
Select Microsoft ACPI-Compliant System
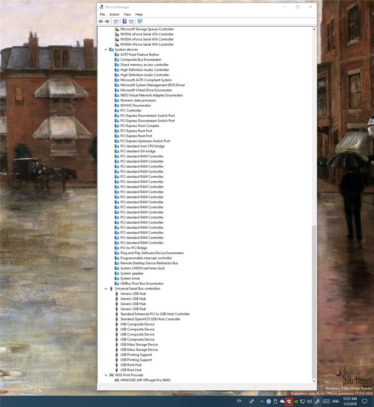tap(146, 80)
